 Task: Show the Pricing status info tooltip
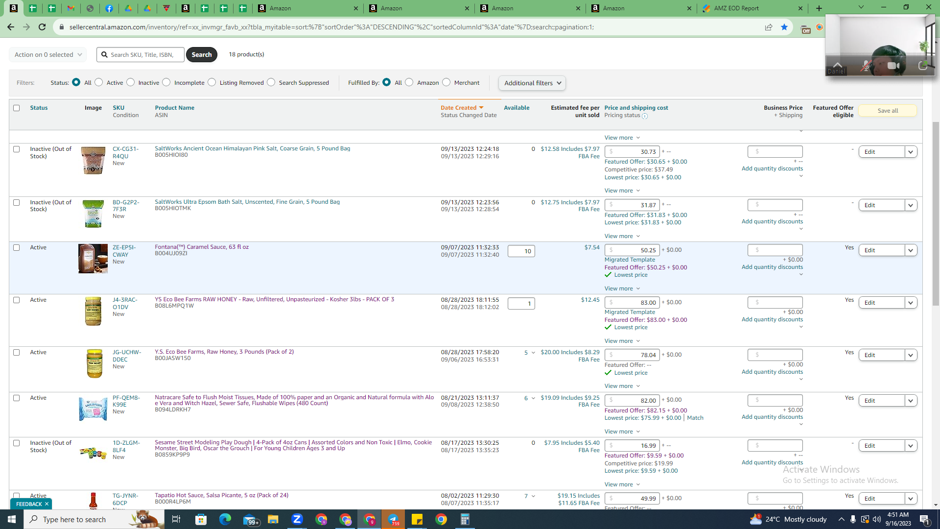coord(645,116)
